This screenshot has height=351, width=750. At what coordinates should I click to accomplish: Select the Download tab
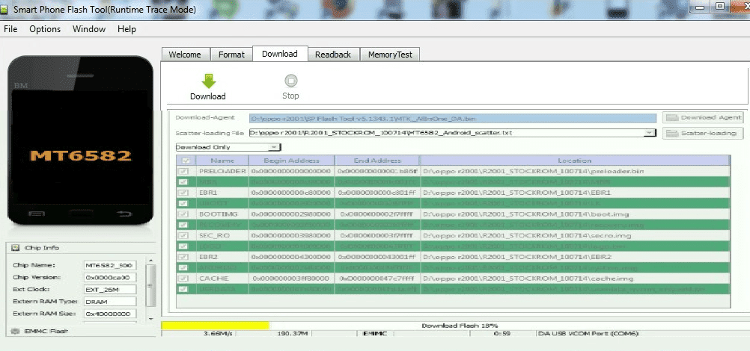280,54
